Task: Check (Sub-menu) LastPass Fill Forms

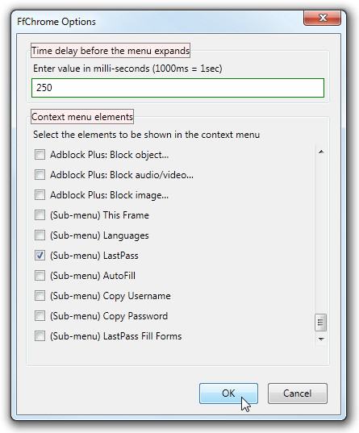Action: click(40, 335)
